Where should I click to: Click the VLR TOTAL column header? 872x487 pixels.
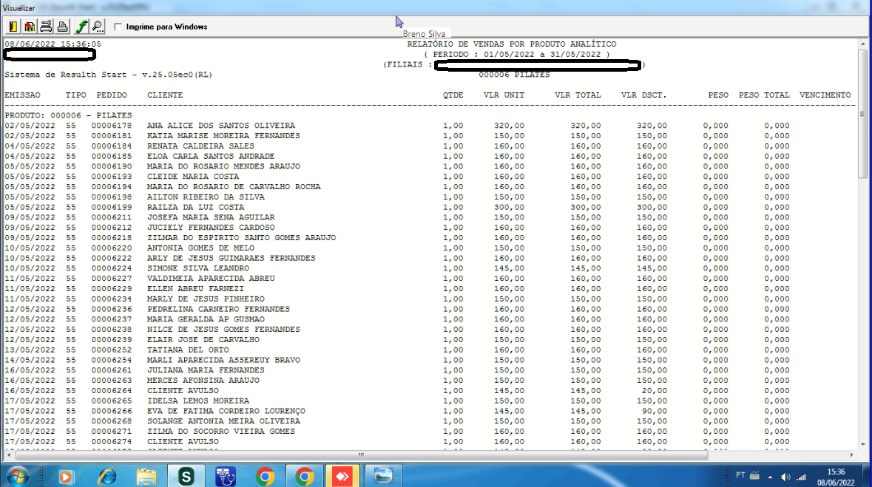[577, 95]
